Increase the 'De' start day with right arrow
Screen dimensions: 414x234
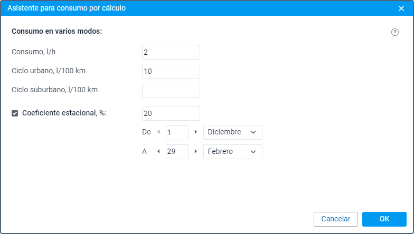196,132
